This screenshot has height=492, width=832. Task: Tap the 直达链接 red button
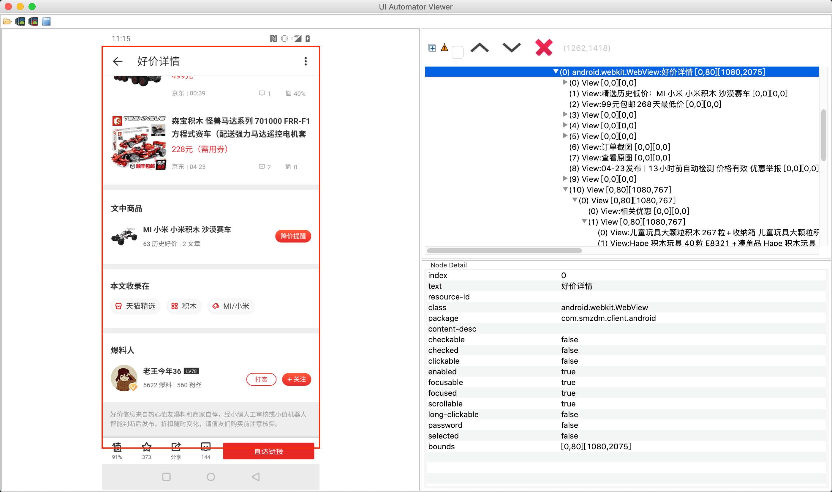coord(268,451)
